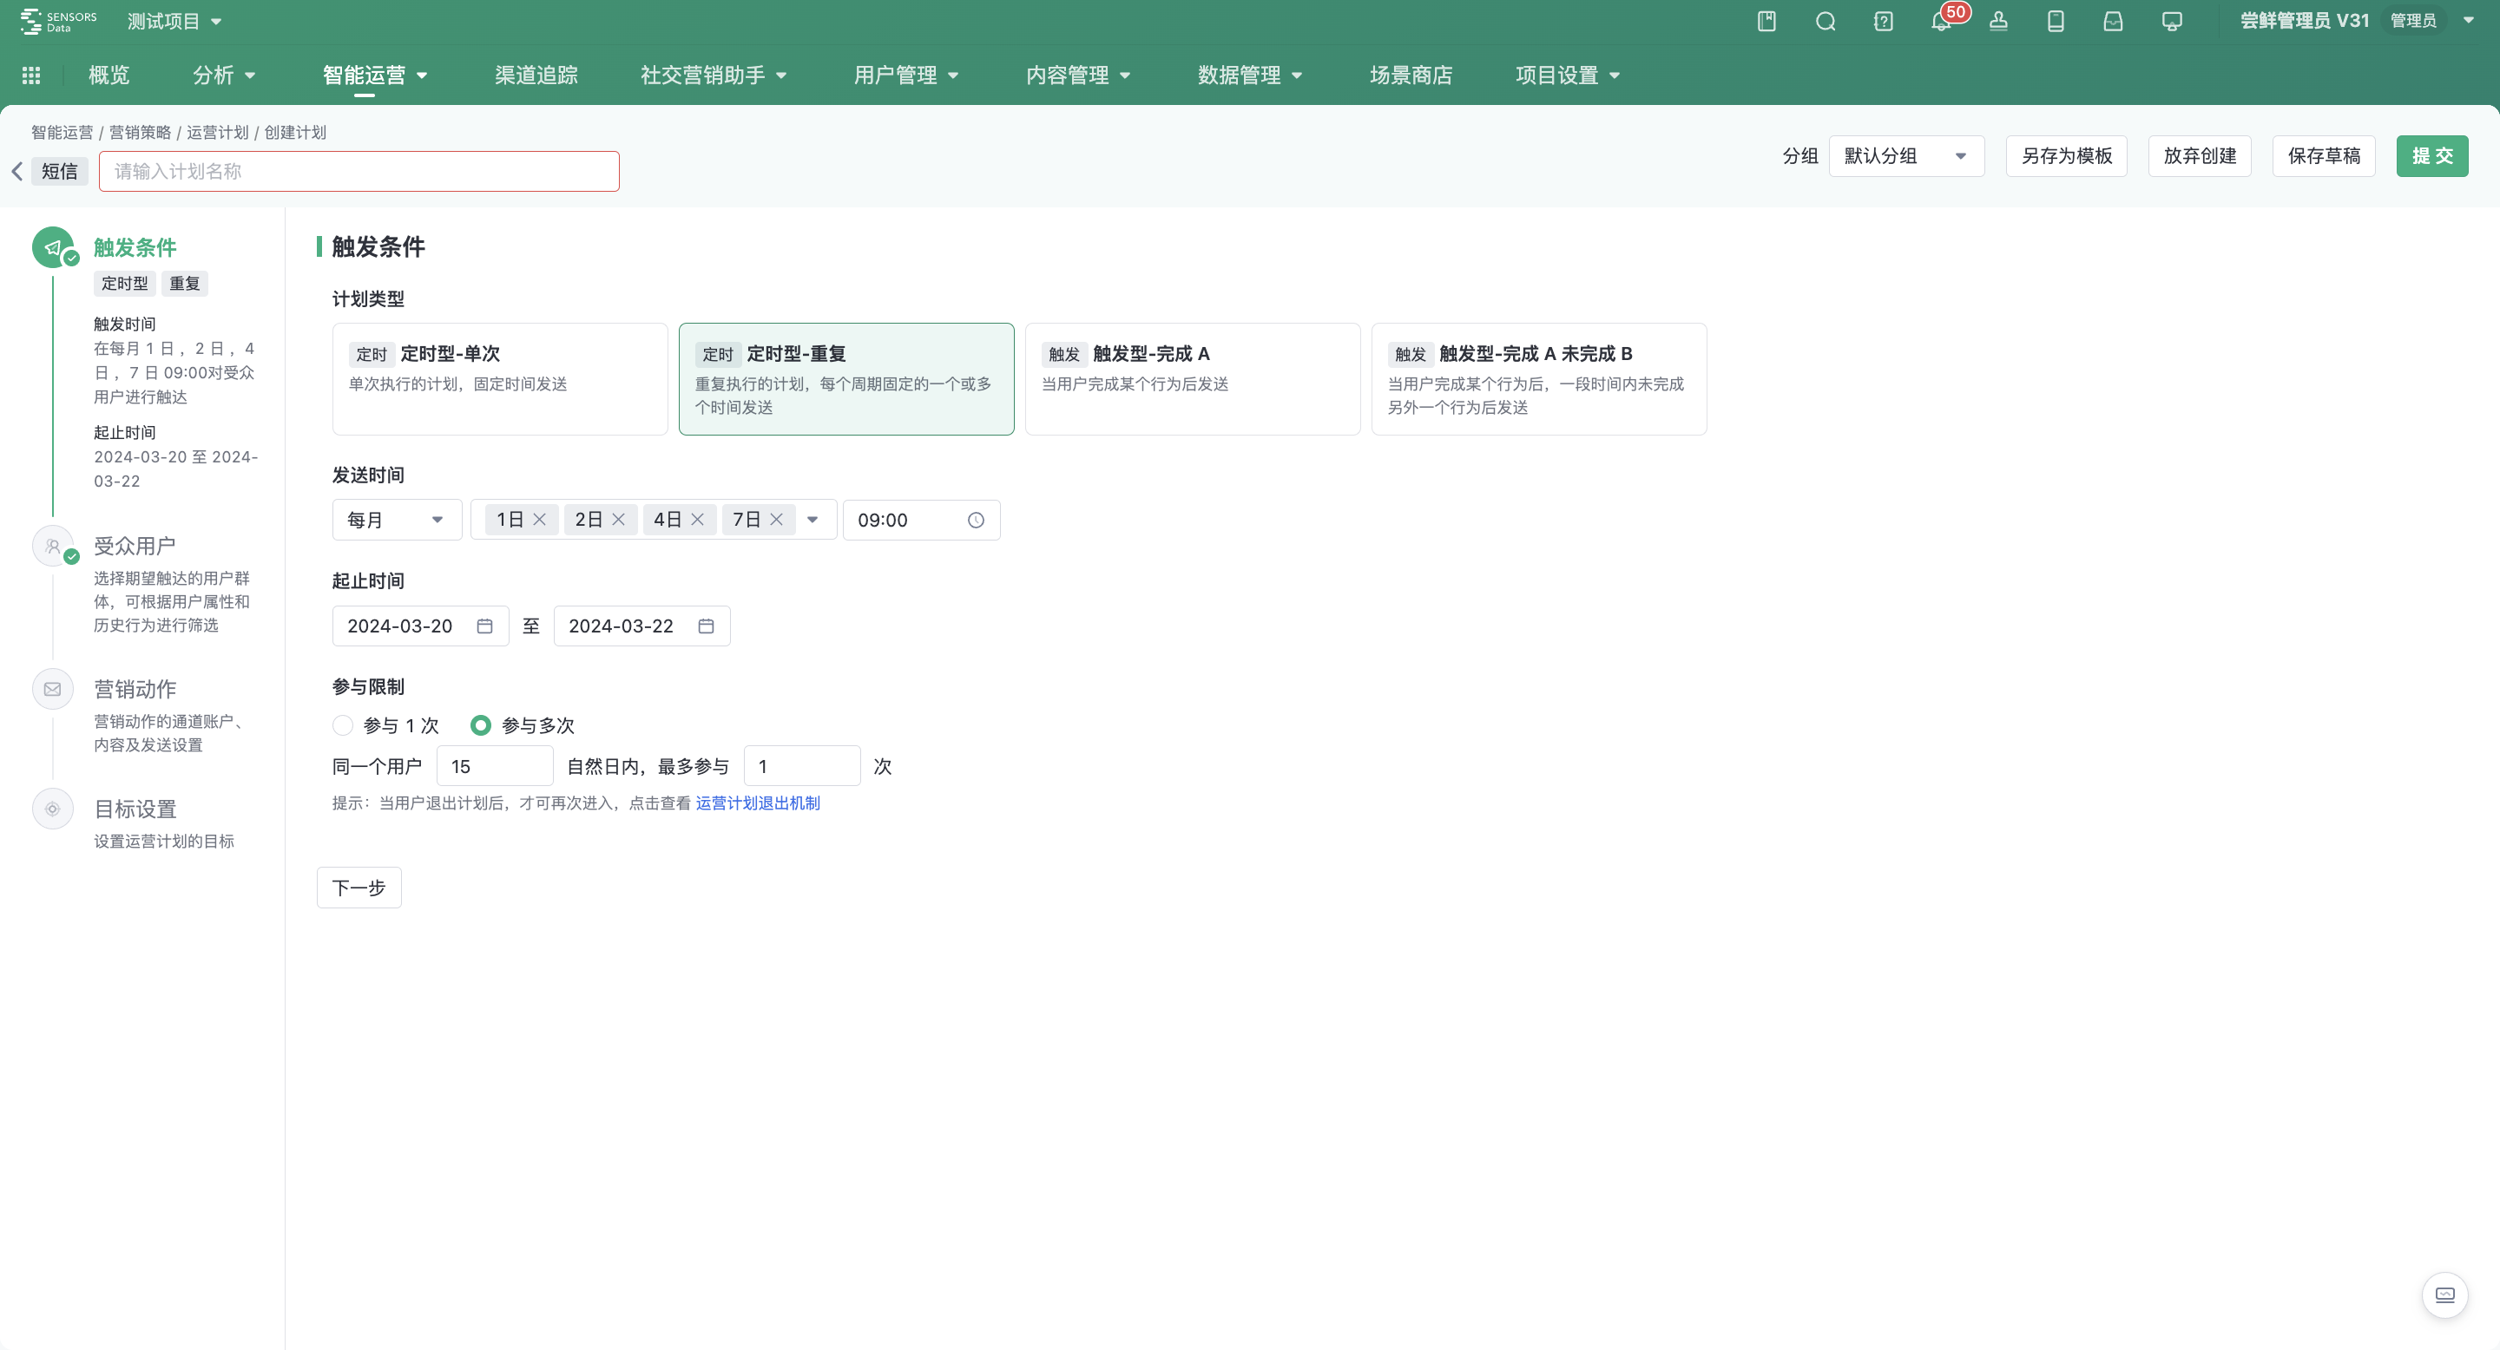Open the help documentation icon
The image size is (2500, 1350).
[1884, 20]
